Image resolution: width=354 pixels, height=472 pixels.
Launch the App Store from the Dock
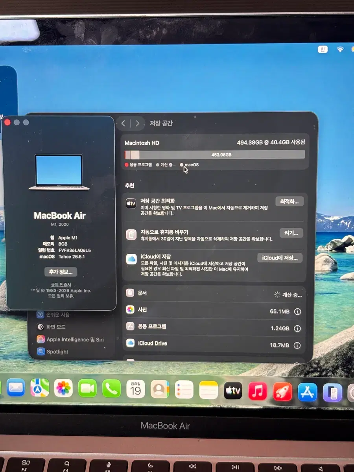tap(307, 392)
